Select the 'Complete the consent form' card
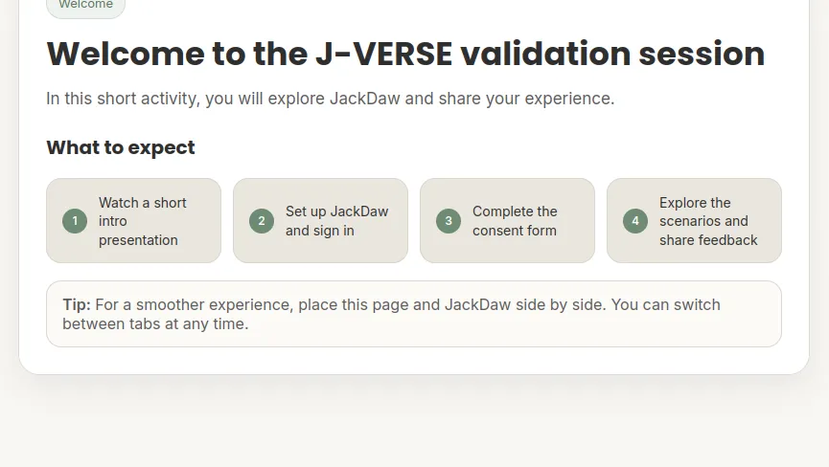The height and width of the screenshot is (467, 829). pyautogui.click(x=508, y=220)
